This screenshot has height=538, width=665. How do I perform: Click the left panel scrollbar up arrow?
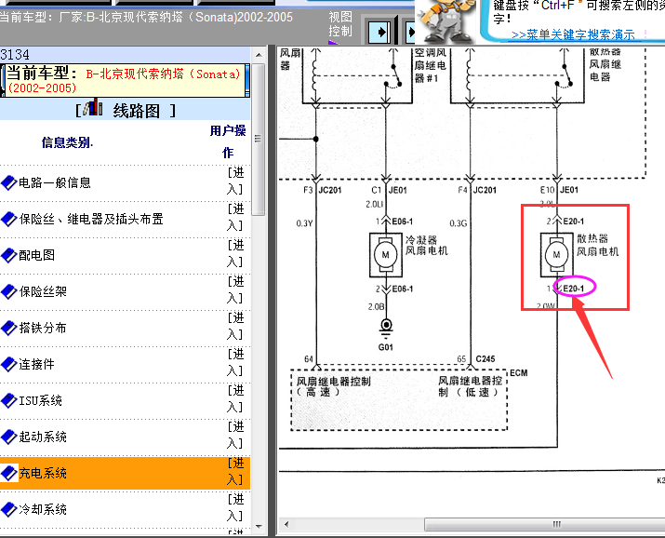[259, 55]
